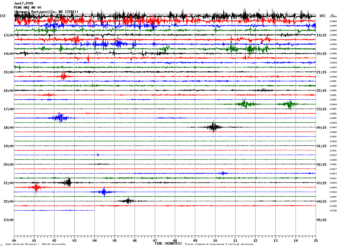Click the black seismic burst on the 18:00 trace
338x248 pixels.
click(213, 127)
